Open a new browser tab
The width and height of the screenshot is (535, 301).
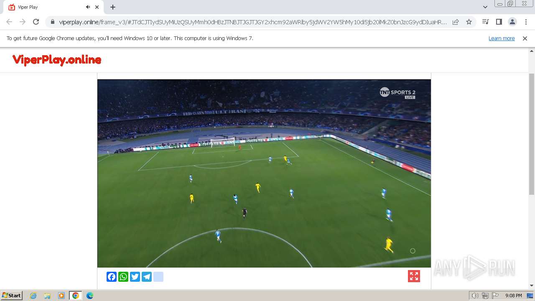(x=113, y=7)
